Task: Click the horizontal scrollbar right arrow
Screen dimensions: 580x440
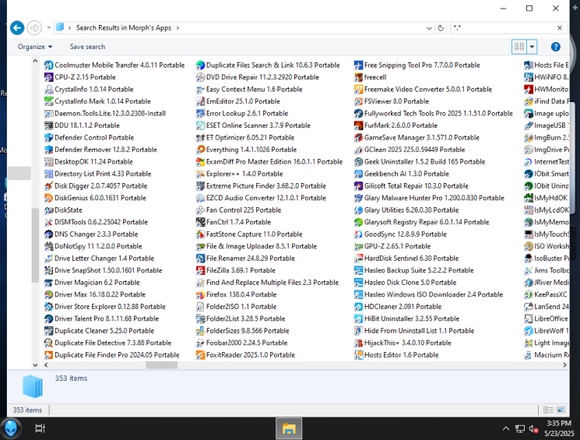Action: [x=565, y=365]
